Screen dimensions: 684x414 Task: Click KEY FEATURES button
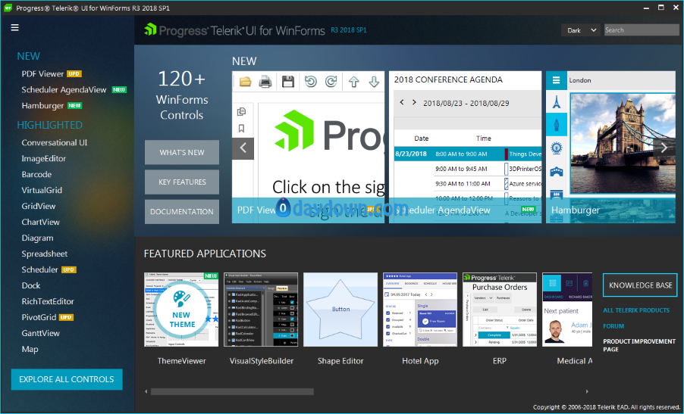[x=182, y=182]
